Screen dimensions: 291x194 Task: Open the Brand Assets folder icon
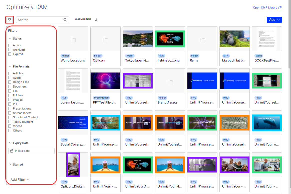tap(170, 82)
